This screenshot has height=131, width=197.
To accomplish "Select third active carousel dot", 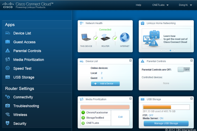I will (171, 50).
